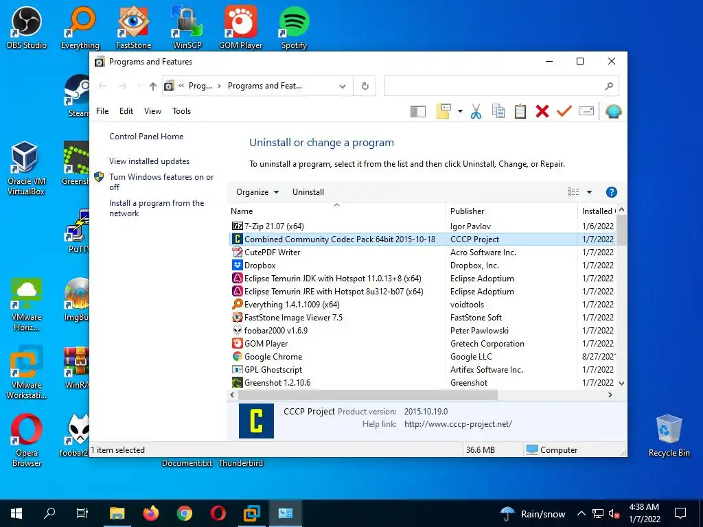This screenshot has height=527, width=703.
Task: Click the orange checkmark Properties icon
Action: coord(564,110)
